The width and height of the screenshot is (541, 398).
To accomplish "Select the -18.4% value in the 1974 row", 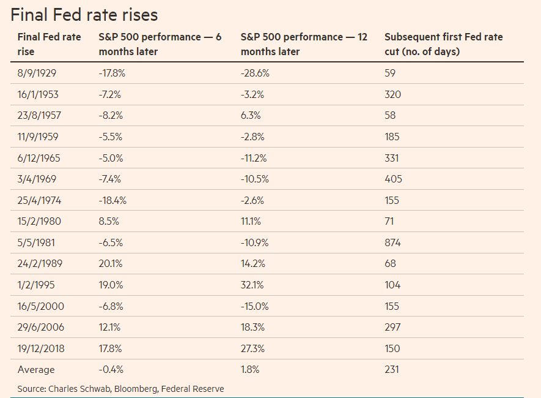I will tap(112, 201).
